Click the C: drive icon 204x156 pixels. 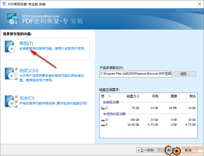click(103, 108)
